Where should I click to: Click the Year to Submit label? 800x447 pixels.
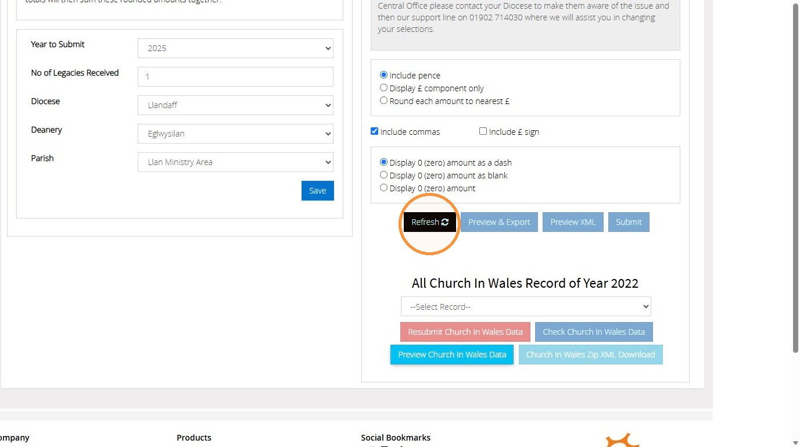pos(58,44)
